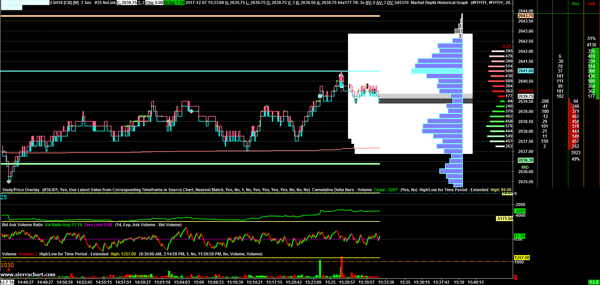Click the 15:01:18 time axis label
600x285 pixels.
click(x=162, y=282)
